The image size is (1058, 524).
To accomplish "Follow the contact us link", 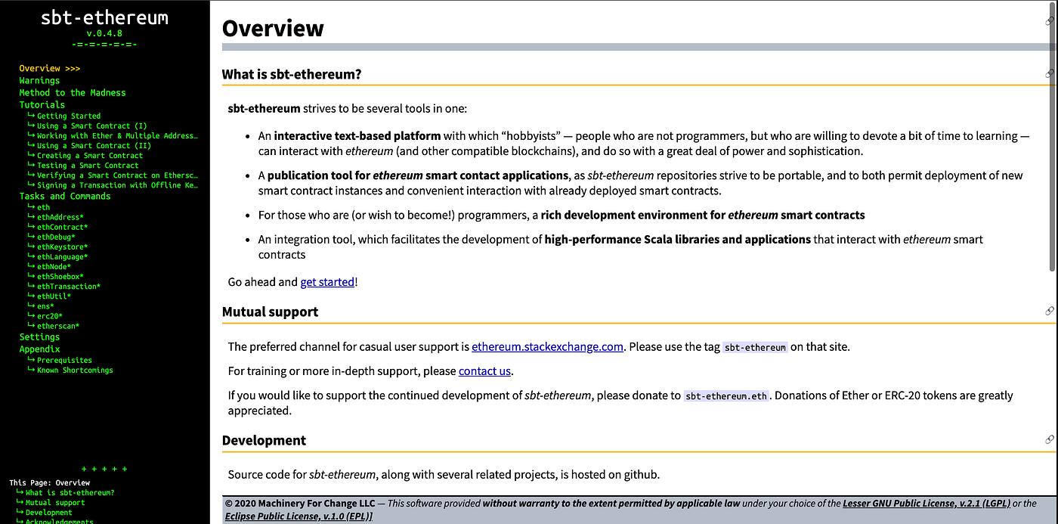I will point(484,371).
